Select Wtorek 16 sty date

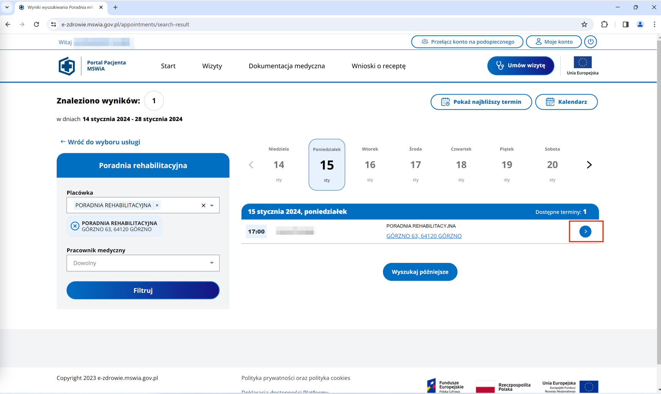370,165
